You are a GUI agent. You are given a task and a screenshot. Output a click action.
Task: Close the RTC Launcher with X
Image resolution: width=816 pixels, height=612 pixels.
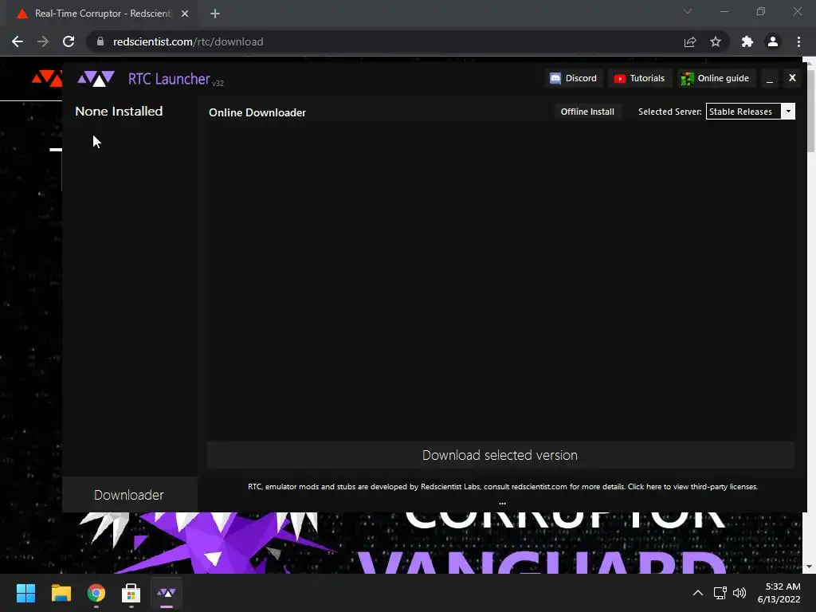(792, 78)
